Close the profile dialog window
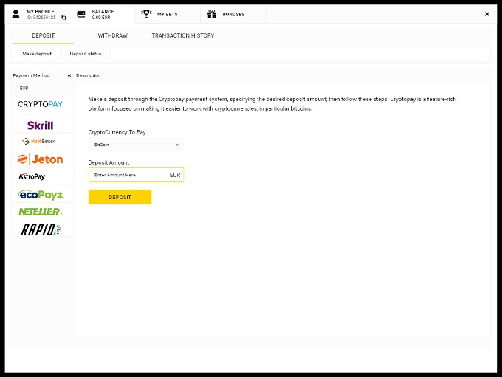This screenshot has width=502, height=377. 486,14
